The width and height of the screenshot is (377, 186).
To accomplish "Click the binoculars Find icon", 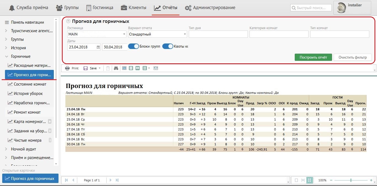I will [116, 68].
